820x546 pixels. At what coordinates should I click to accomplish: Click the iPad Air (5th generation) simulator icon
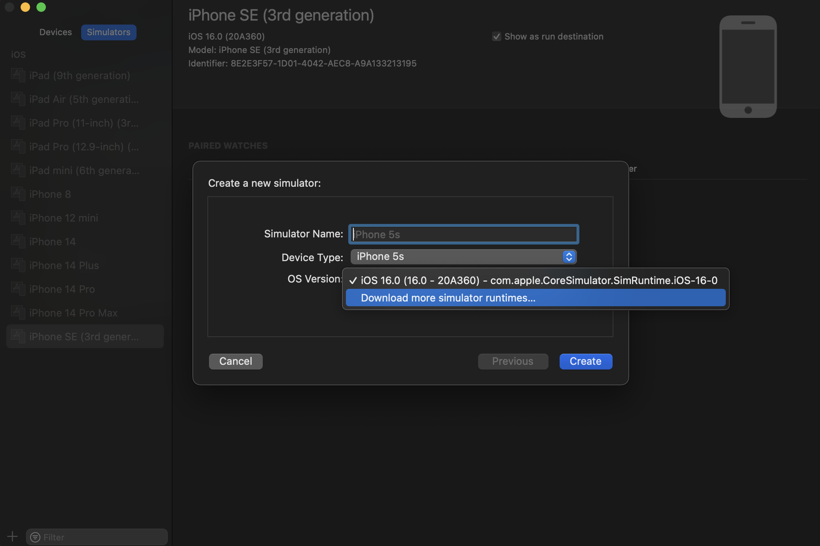18,99
